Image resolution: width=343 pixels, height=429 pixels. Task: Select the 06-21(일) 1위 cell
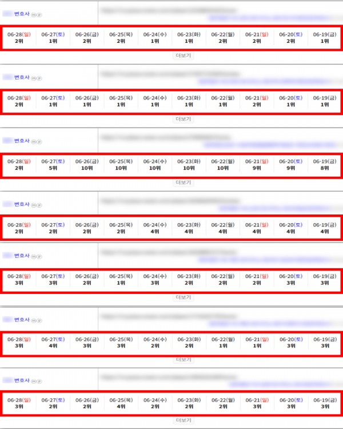click(x=257, y=343)
